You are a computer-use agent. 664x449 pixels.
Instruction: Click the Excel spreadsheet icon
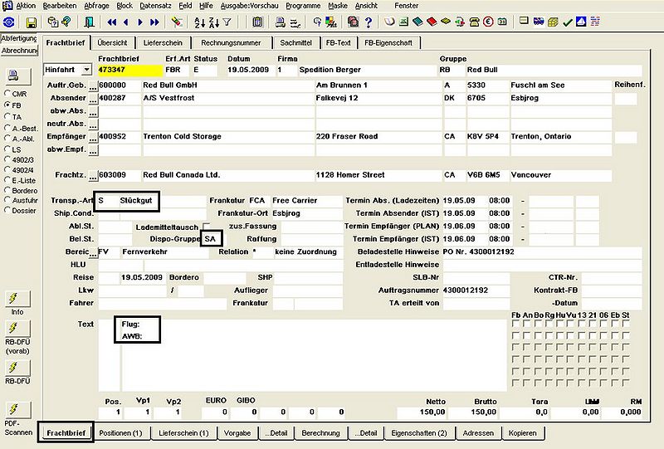click(x=403, y=22)
